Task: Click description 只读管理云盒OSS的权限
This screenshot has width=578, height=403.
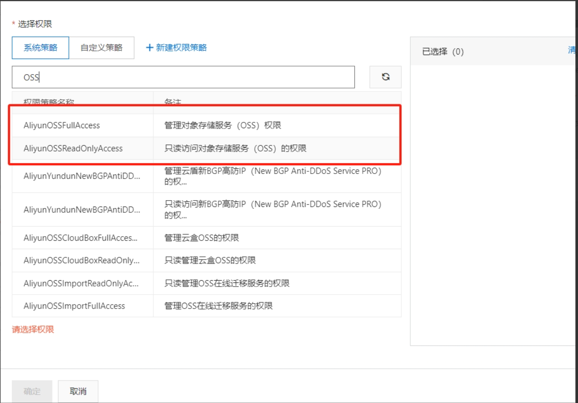Action: point(210,260)
